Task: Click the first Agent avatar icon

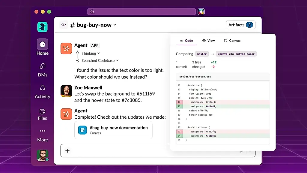Action: 66,48
